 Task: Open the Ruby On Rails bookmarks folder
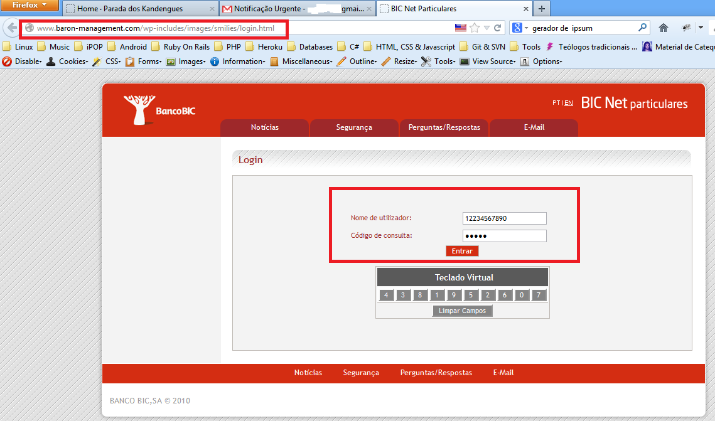pyautogui.click(x=181, y=46)
